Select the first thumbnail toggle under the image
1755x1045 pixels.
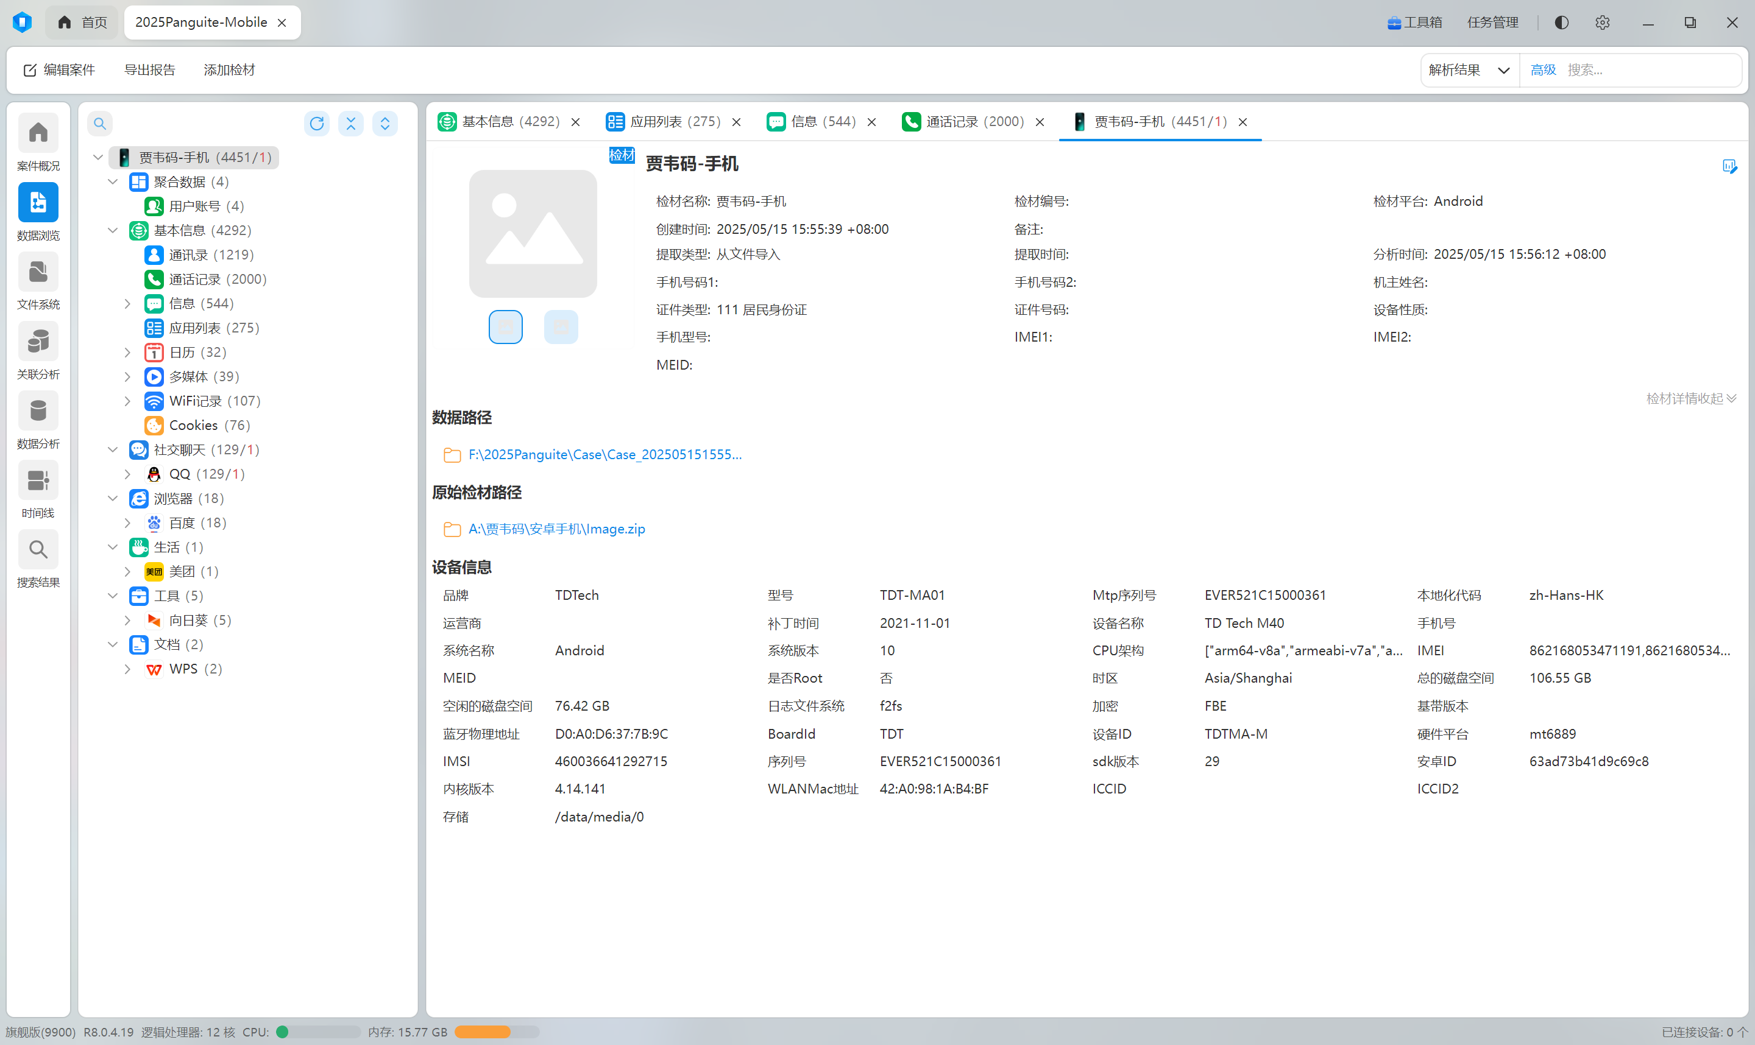point(505,327)
